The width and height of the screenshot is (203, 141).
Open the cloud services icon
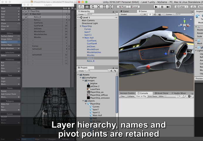193,7
